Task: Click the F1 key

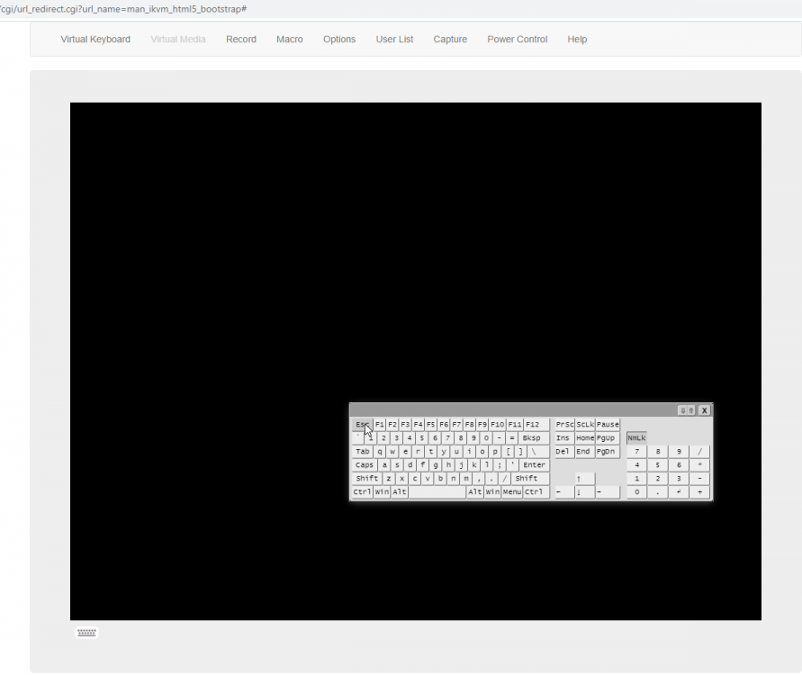Action: click(x=380, y=425)
